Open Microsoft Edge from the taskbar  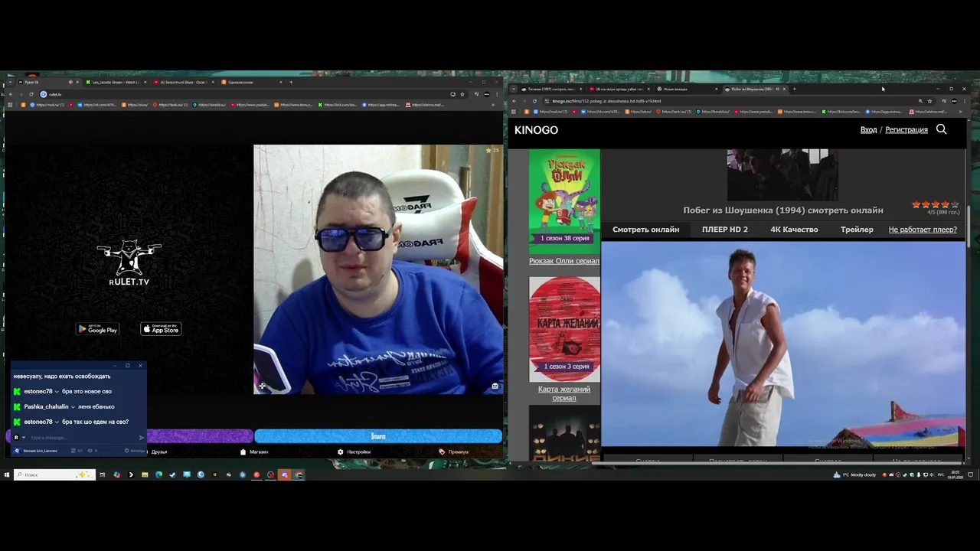158,474
